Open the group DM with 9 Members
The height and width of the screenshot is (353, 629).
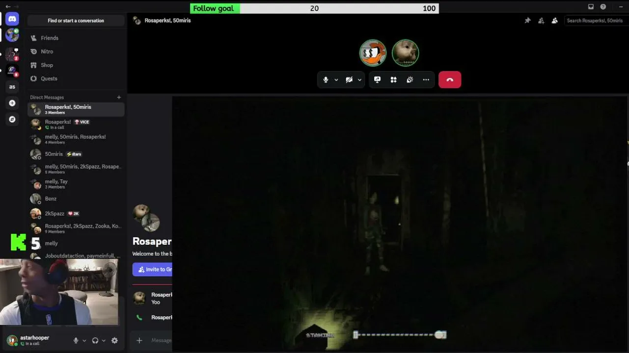point(76,228)
